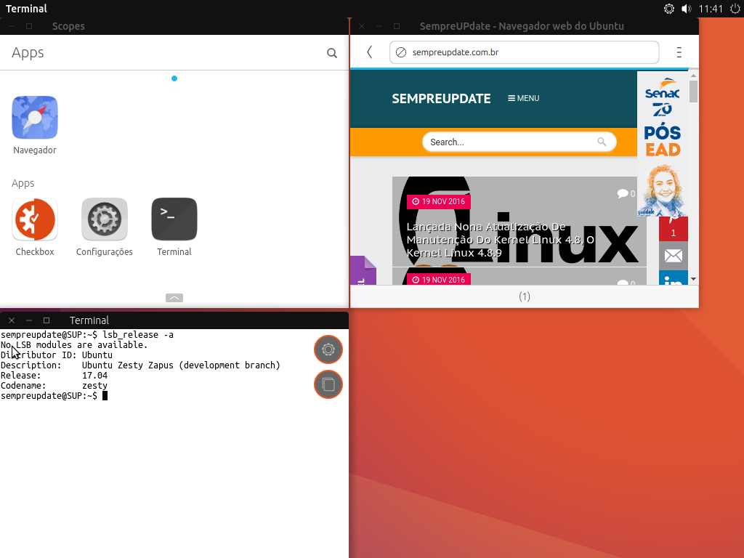Click the website Search... field
Image resolution: width=744 pixels, height=558 pixels.
point(519,142)
